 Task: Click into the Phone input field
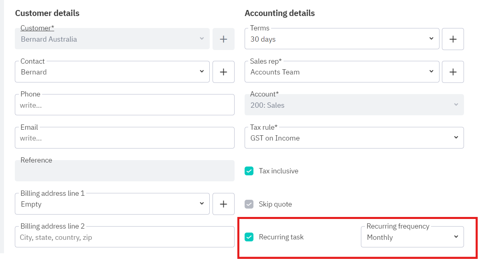tap(124, 105)
